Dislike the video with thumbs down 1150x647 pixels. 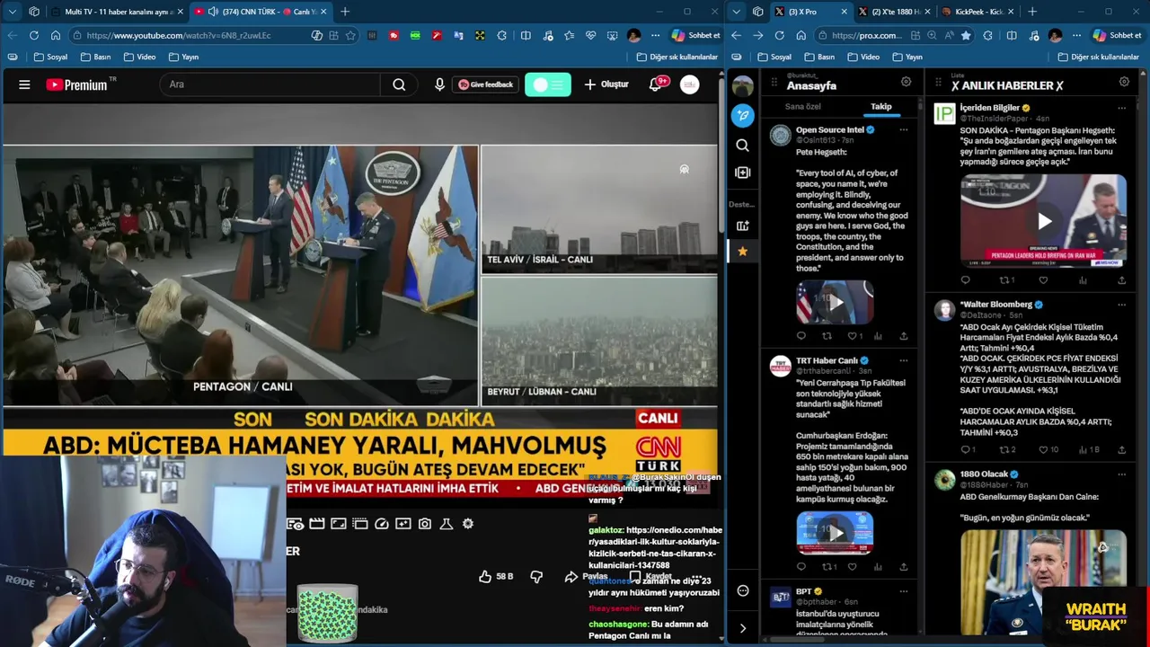pyautogui.click(x=536, y=576)
